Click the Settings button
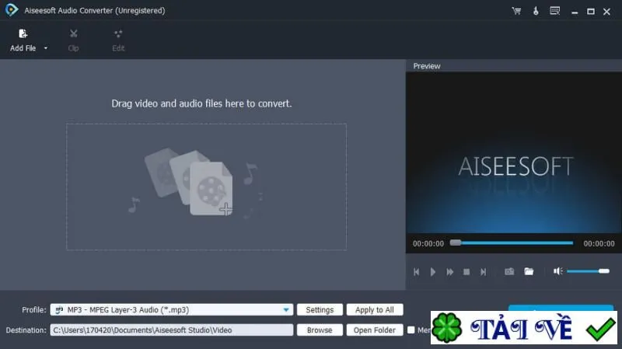 [x=320, y=309]
